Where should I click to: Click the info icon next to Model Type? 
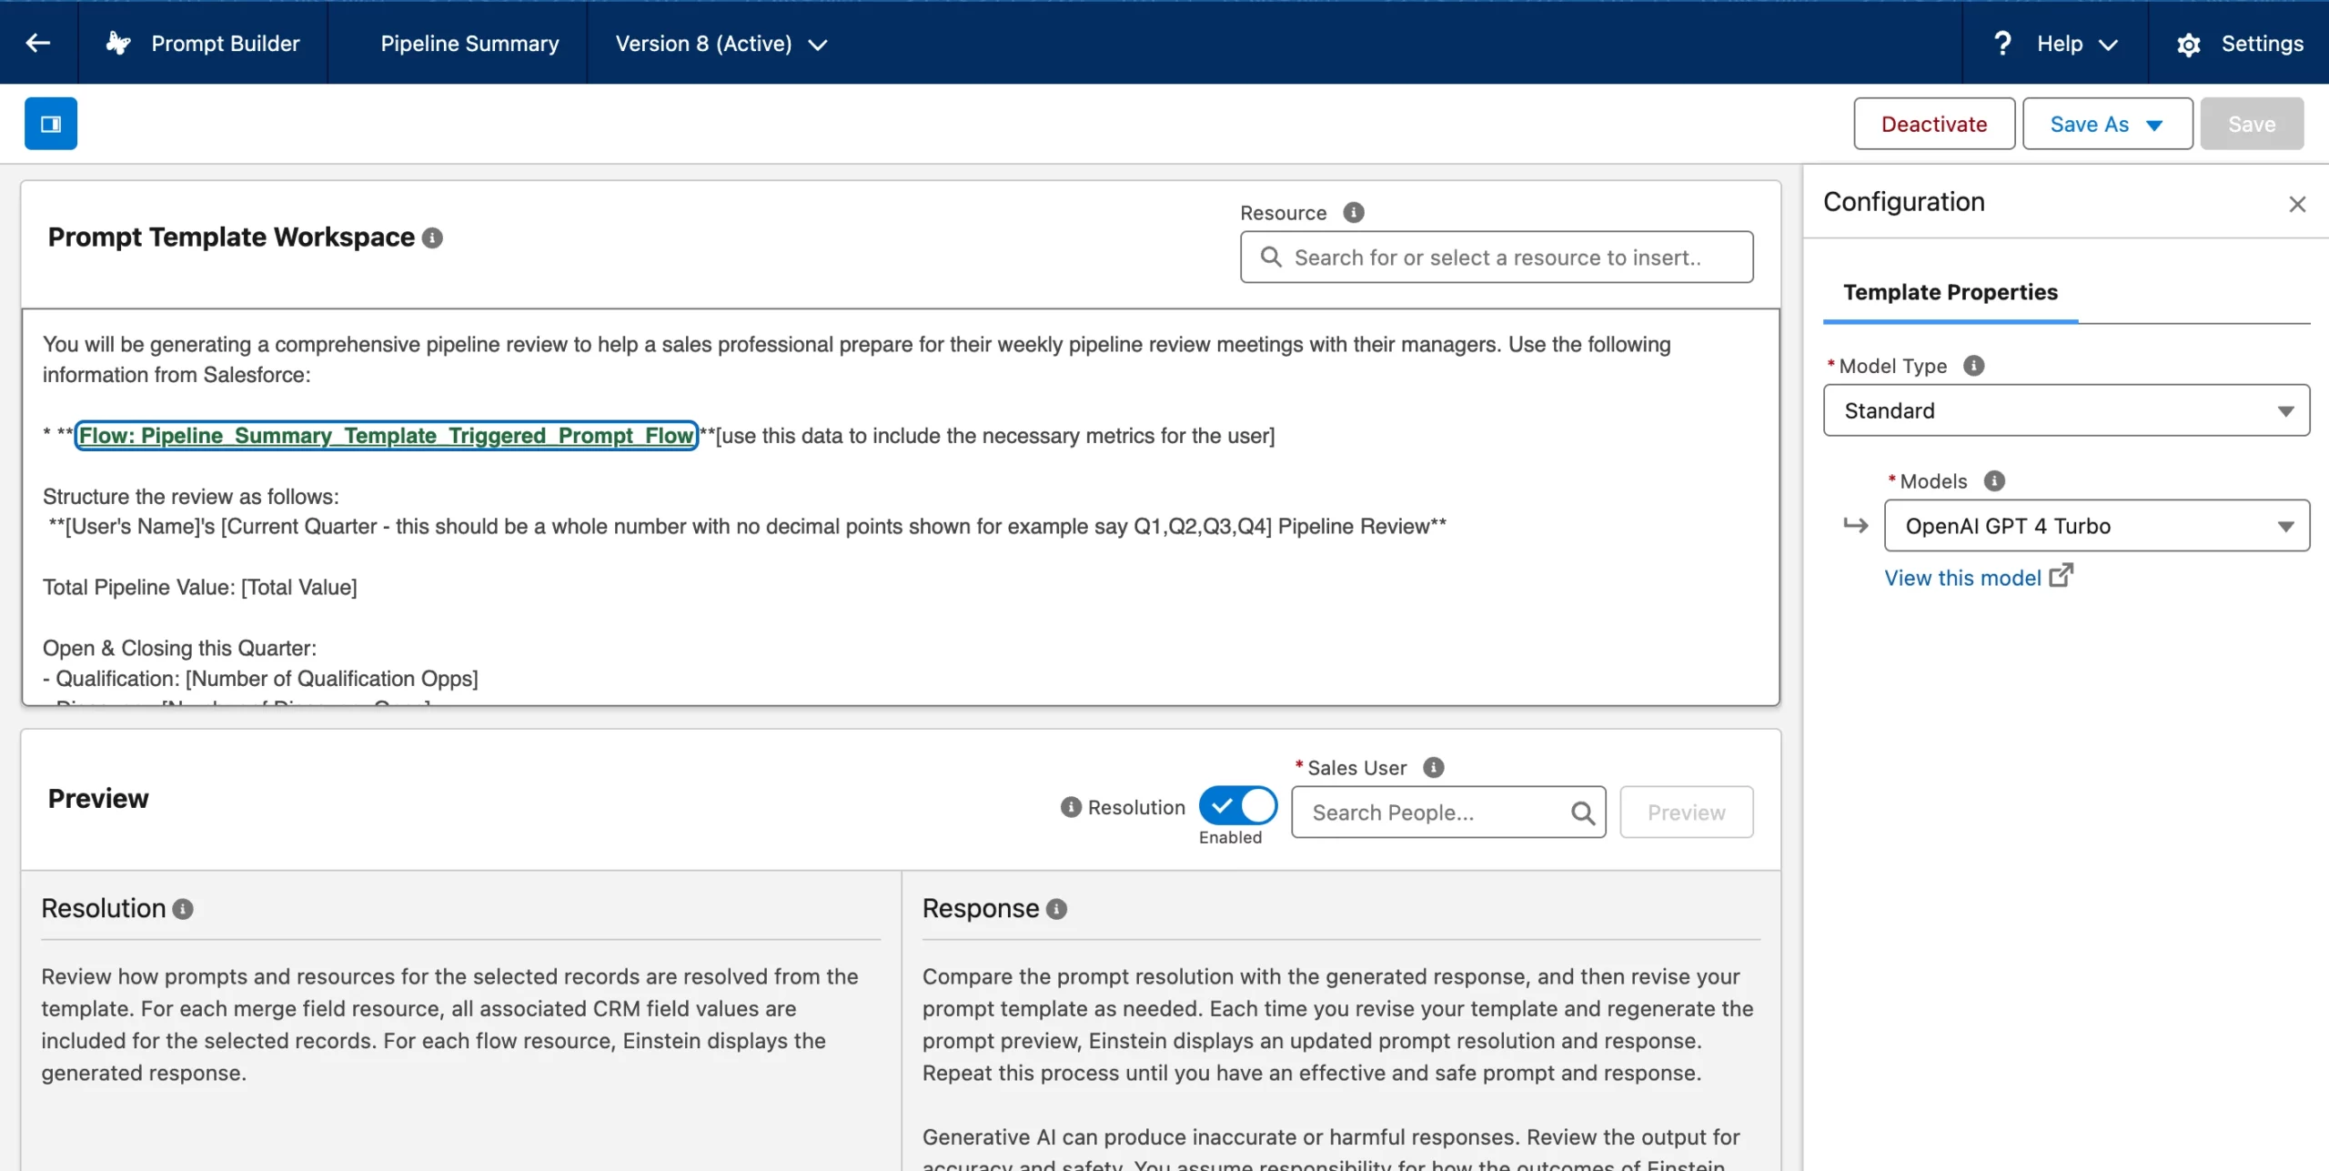click(1973, 366)
